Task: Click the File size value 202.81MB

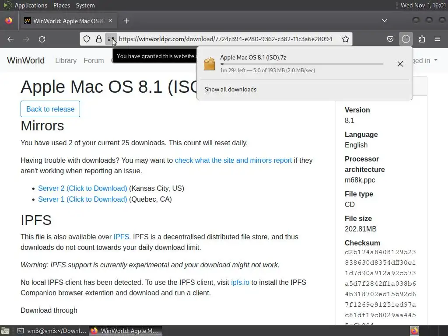Action: click(x=360, y=229)
